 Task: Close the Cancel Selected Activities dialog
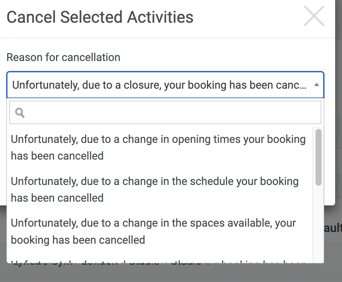[x=314, y=16]
